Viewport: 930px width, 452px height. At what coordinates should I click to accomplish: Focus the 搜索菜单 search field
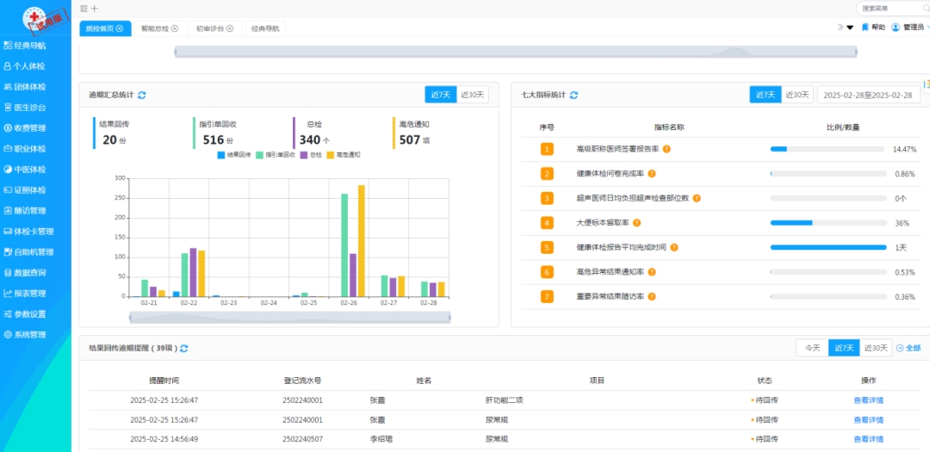tap(893, 9)
